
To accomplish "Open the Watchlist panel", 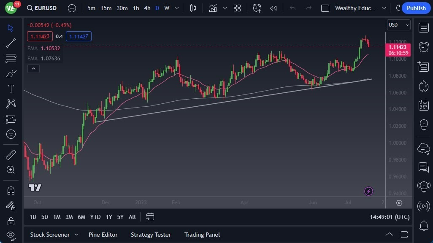I will click(x=423, y=27).
